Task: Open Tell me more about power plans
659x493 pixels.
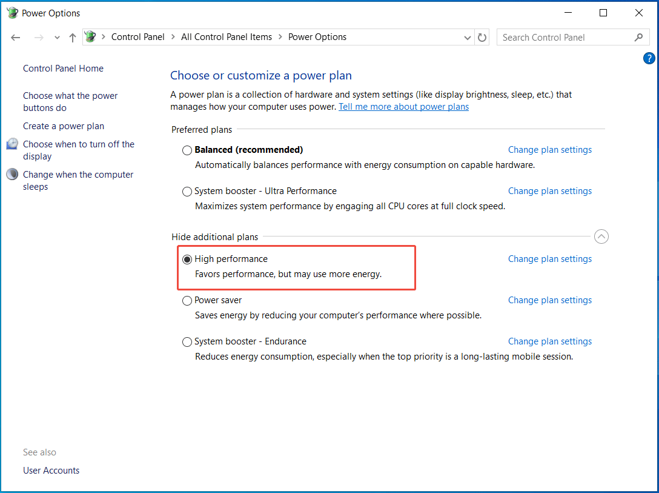Action: (403, 107)
